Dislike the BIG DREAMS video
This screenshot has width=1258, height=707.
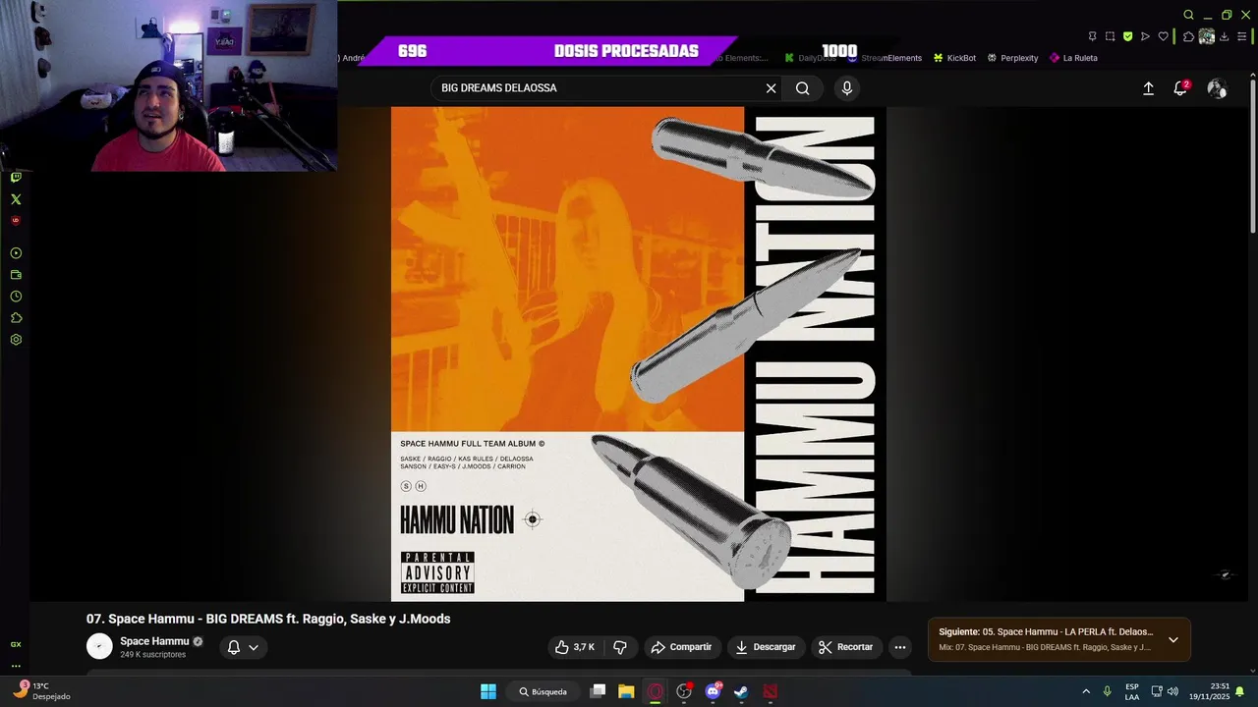tap(620, 647)
